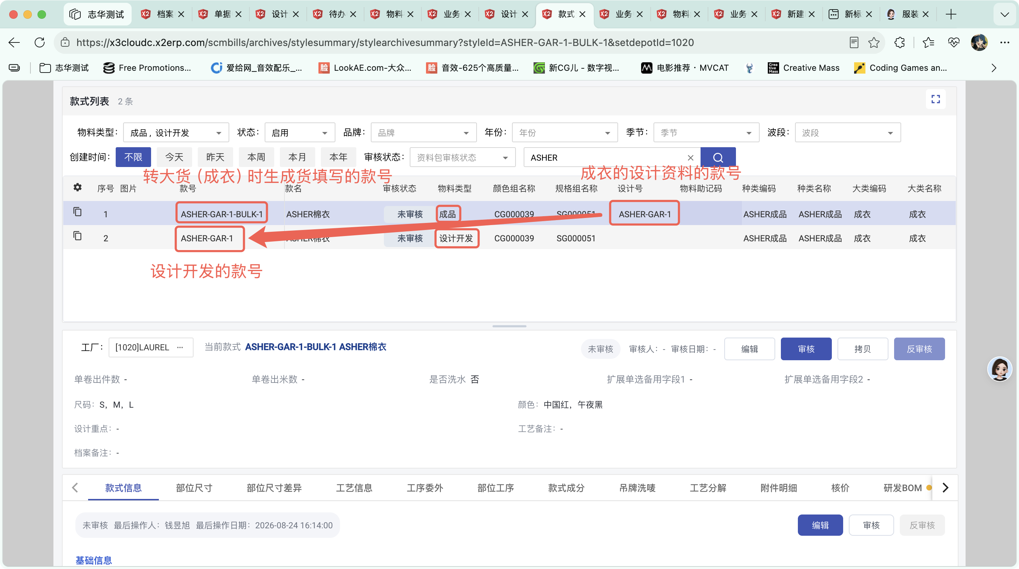The width and height of the screenshot is (1019, 569).
Task: Open the bookmarks overflow chevron
Action: coord(994,68)
